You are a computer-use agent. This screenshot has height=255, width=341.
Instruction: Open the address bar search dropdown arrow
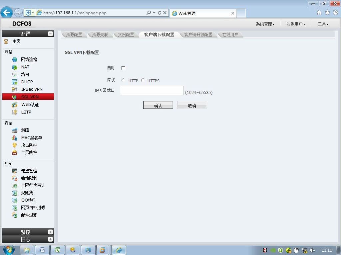(x=154, y=13)
